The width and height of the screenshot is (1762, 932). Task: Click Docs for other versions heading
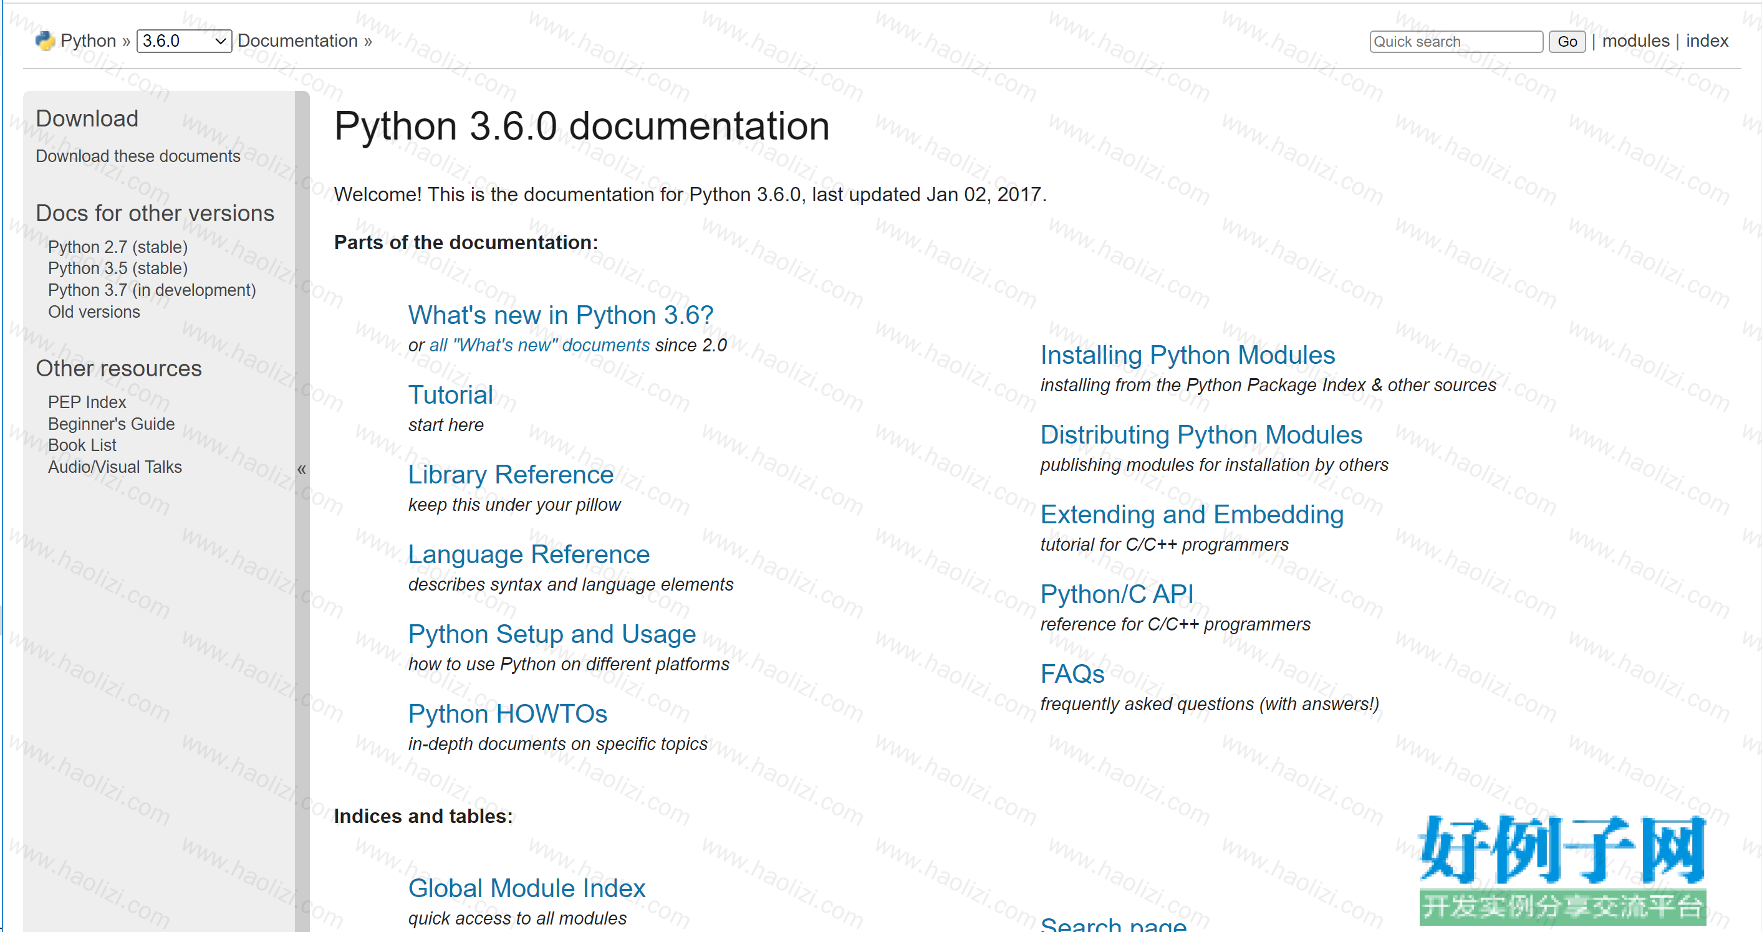coord(155,213)
